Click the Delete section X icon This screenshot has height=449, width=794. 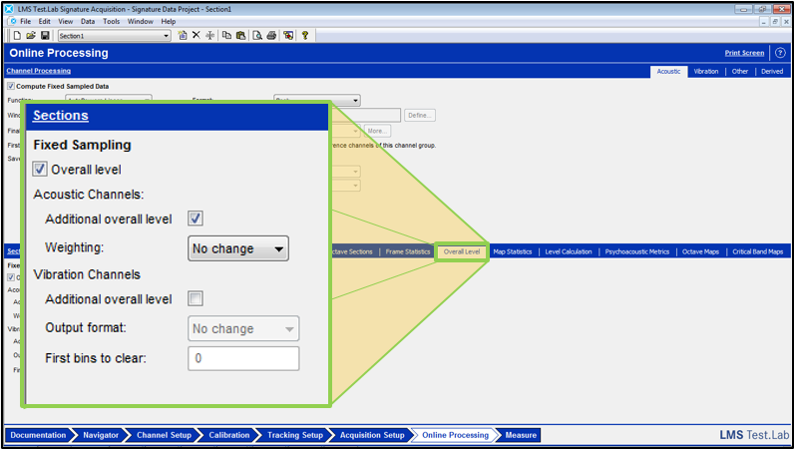pos(197,35)
